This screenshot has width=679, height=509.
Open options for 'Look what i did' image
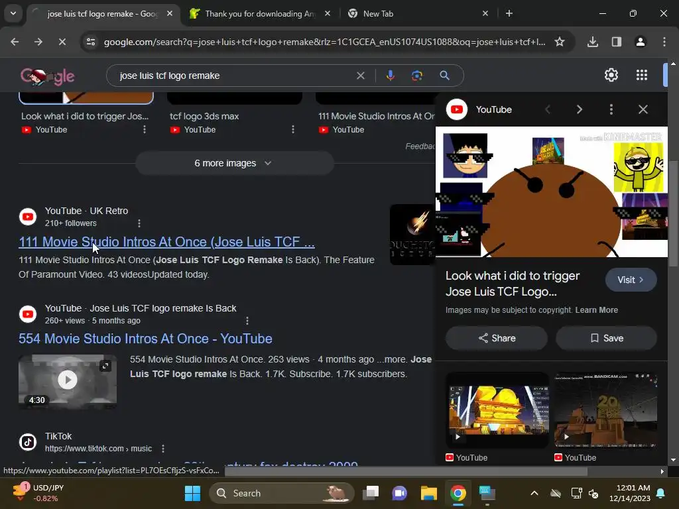point(144,129)
